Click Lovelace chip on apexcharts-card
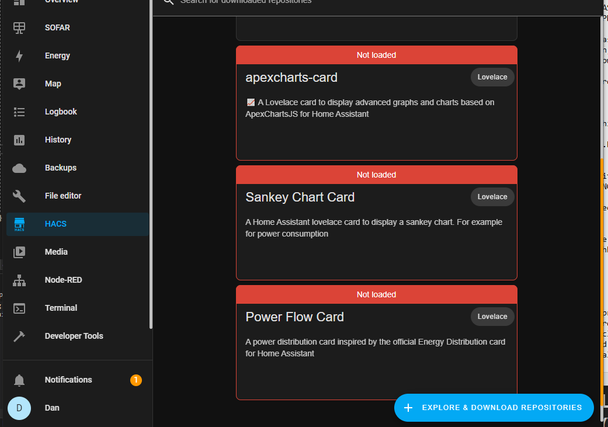This screenshot has width=608, height=427. [492, 77]
